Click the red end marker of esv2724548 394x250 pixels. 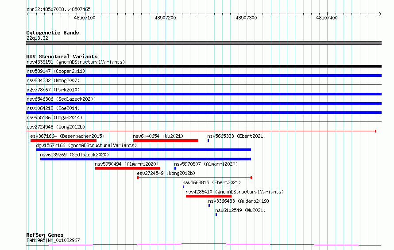pos(375,131)
